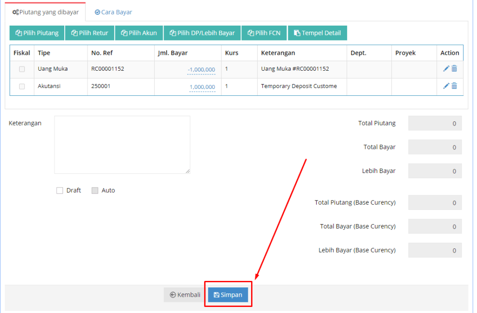Edit the -1,000,000 Jml. Bayar amount
The image size is (477, 313).
[201, 70]
